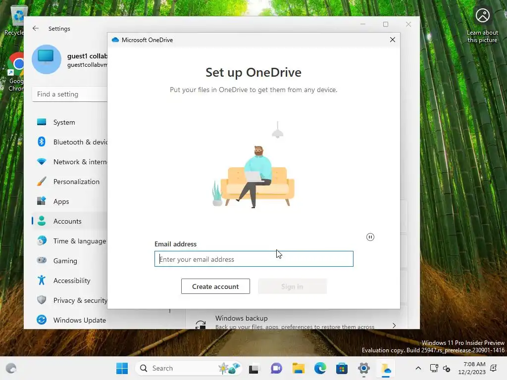Click the Gaming controller icon

tap(42, 260)
